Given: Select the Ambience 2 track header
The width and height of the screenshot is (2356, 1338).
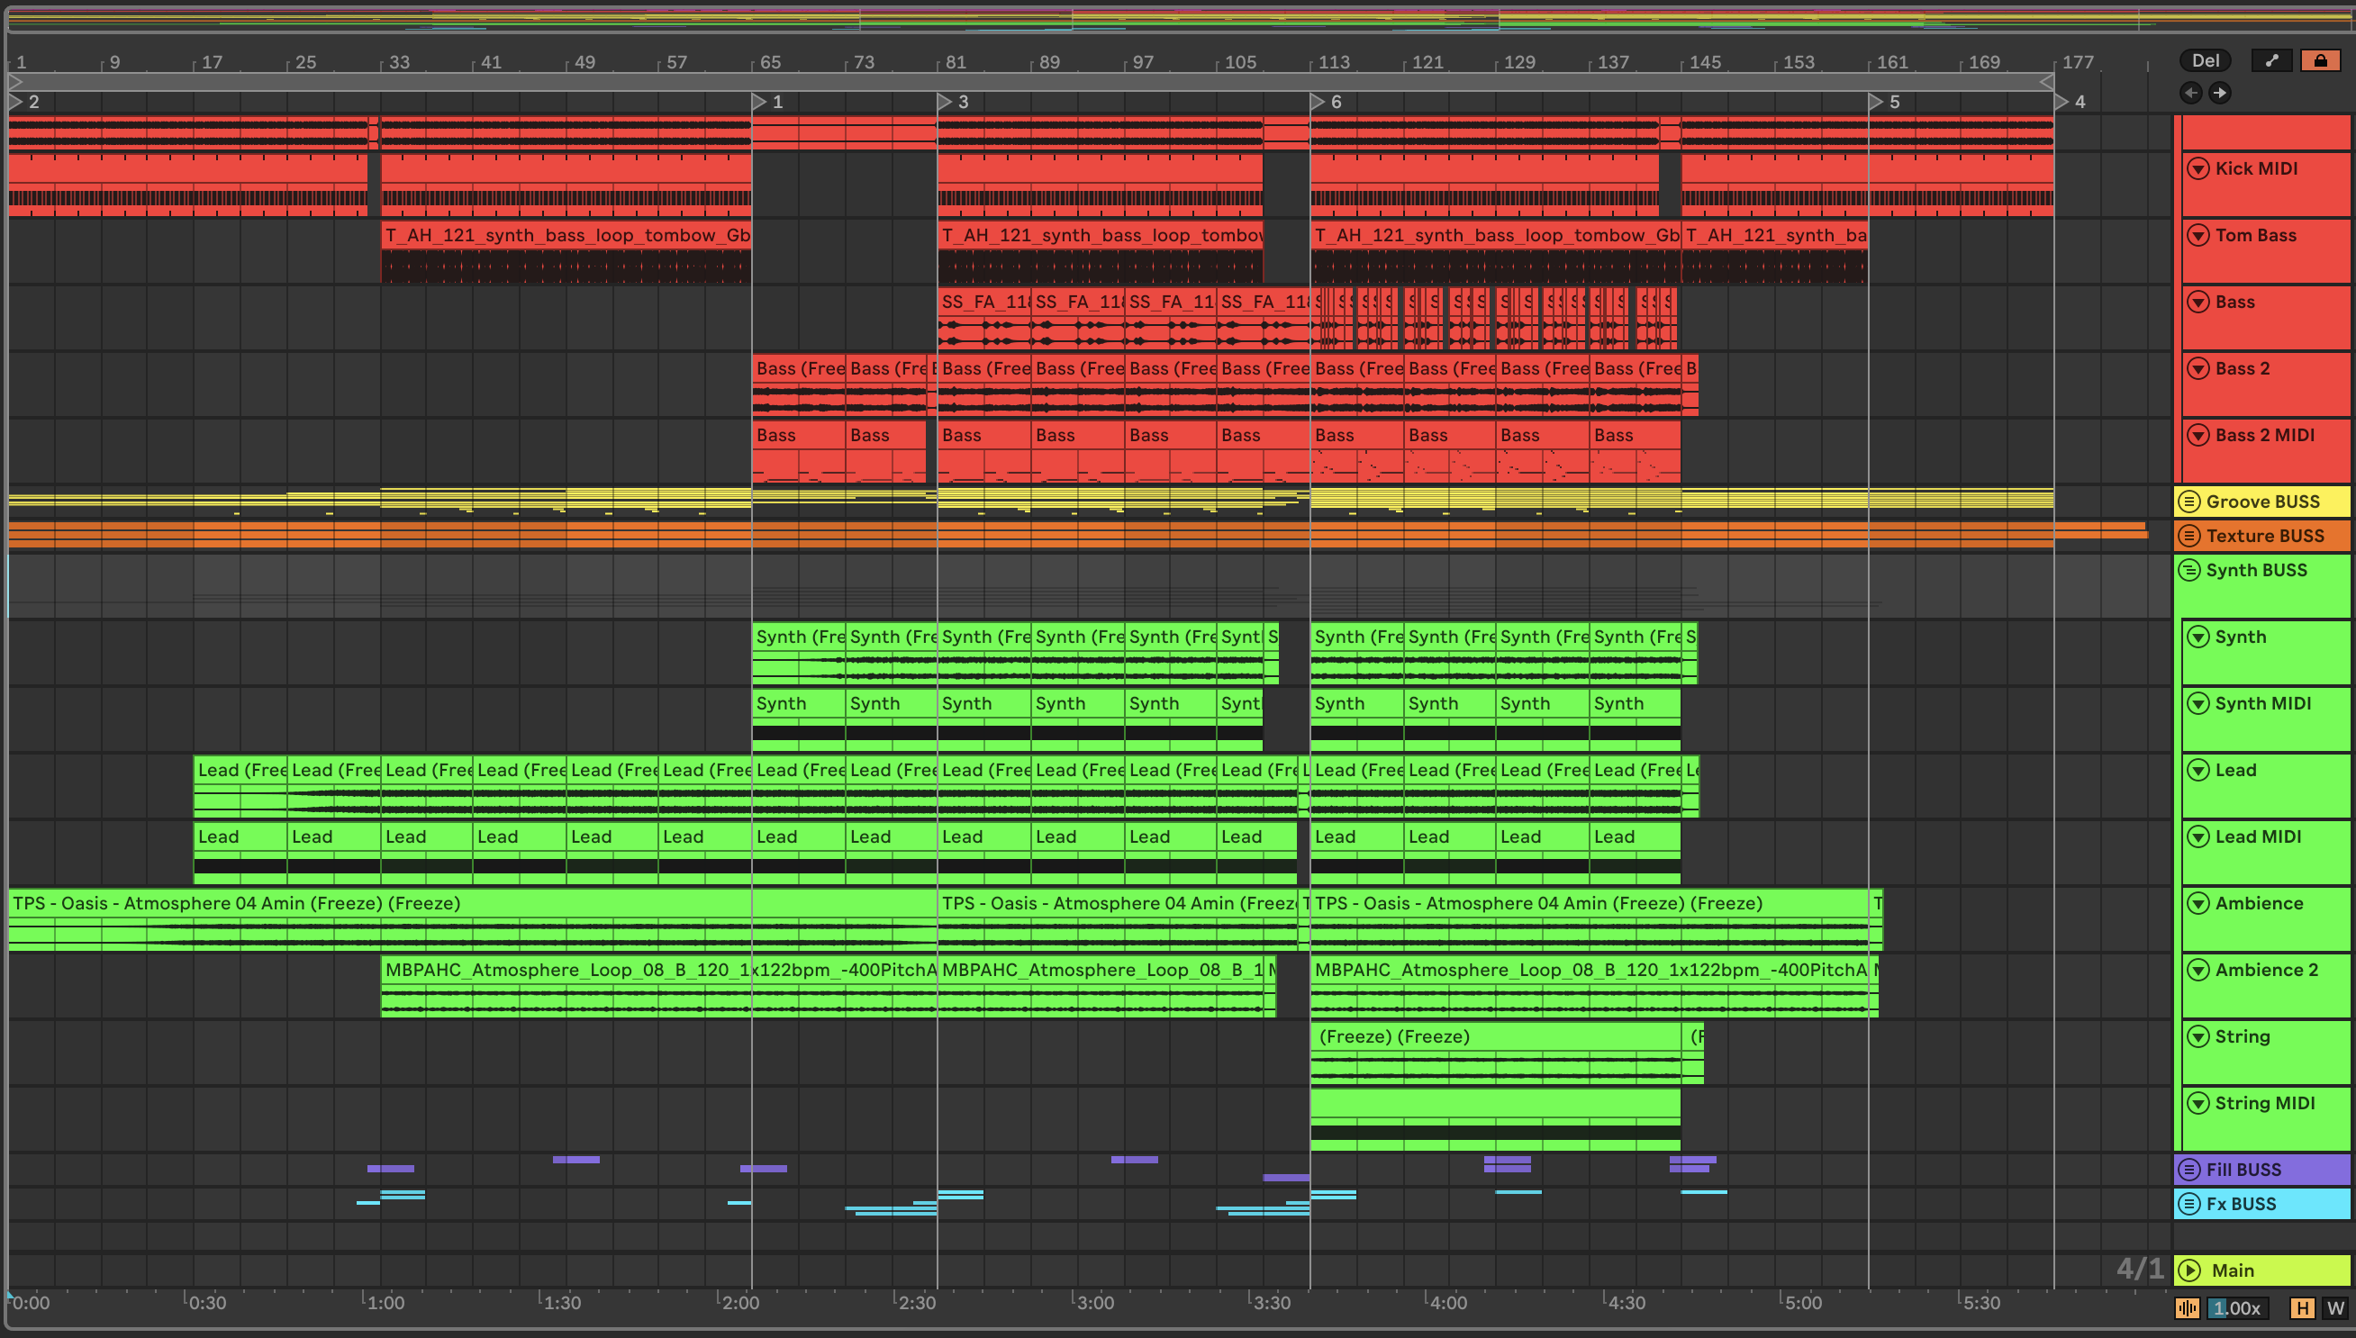Looking at the screenshot, I should 2266,970.
